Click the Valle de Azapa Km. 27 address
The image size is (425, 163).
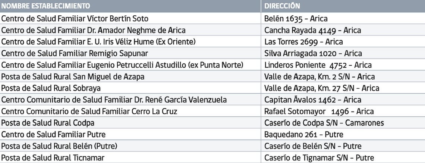click(321, 88)
